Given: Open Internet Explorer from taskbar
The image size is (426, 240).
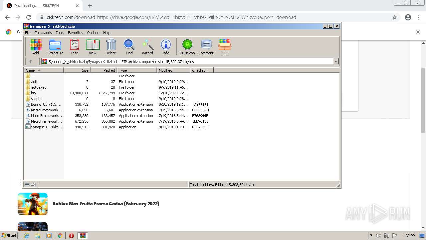Looking at the screenshot, I should (x=27, y=236).
